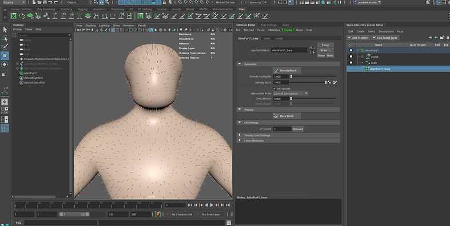Open the Descriptions menu in Groom Editor
The width and height of the screenshot is (450, 226).
386,31
